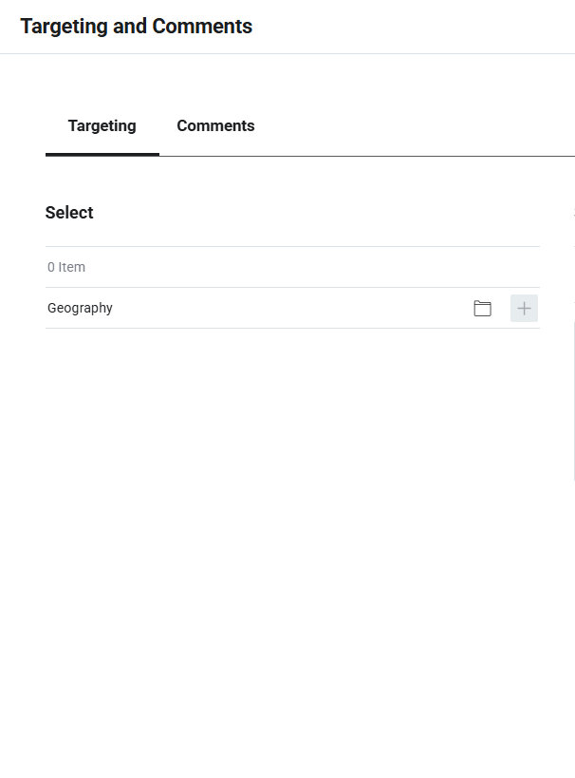Click the scrollbar at the right edge
The width and height of the screenshot is (575, 778).
click(x=573, y=399)
